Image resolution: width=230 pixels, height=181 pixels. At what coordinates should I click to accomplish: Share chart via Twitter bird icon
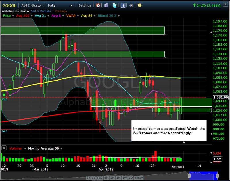tap(114, 5)
